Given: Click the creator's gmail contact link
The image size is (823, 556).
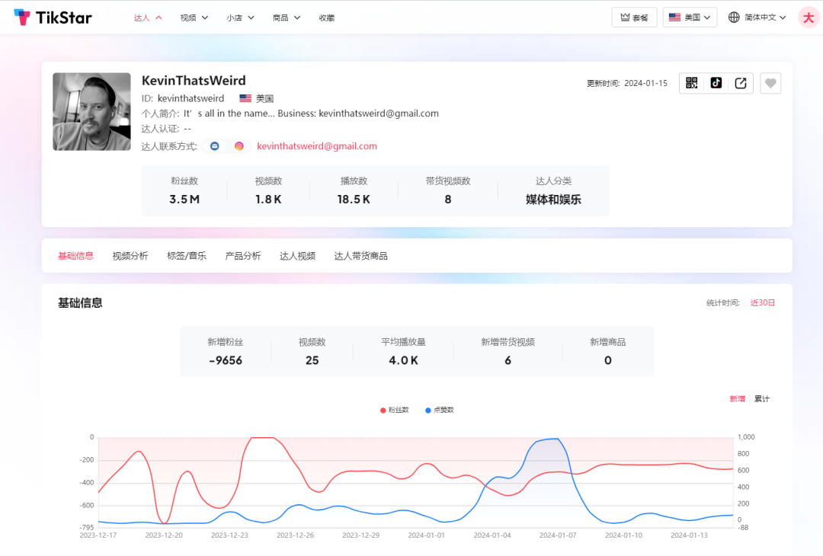Looking at the screenshot, I should tap(317, 145).
